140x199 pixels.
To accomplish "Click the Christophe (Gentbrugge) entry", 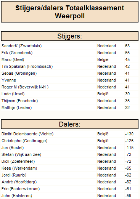I will (24, 141).
